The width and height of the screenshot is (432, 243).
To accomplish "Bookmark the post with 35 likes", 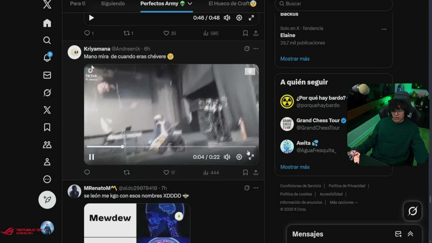I will (245, 33).
